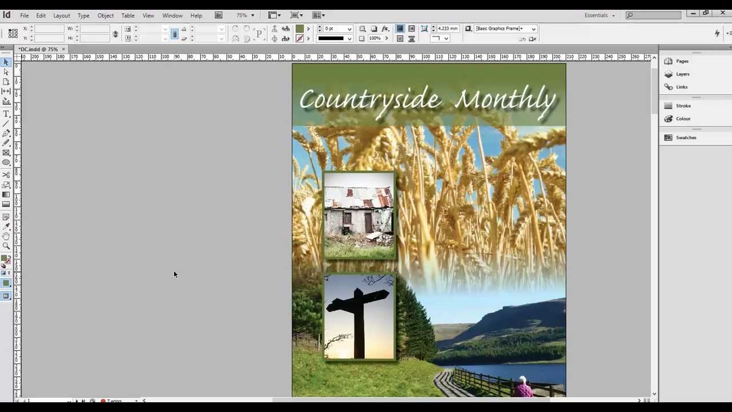Select the Scissors tool
Screen dimensions: 732x412
(6, 175)
